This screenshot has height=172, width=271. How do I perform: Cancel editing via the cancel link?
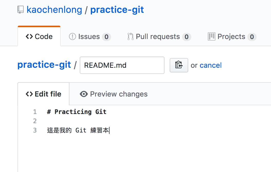(x=211, y=65)
